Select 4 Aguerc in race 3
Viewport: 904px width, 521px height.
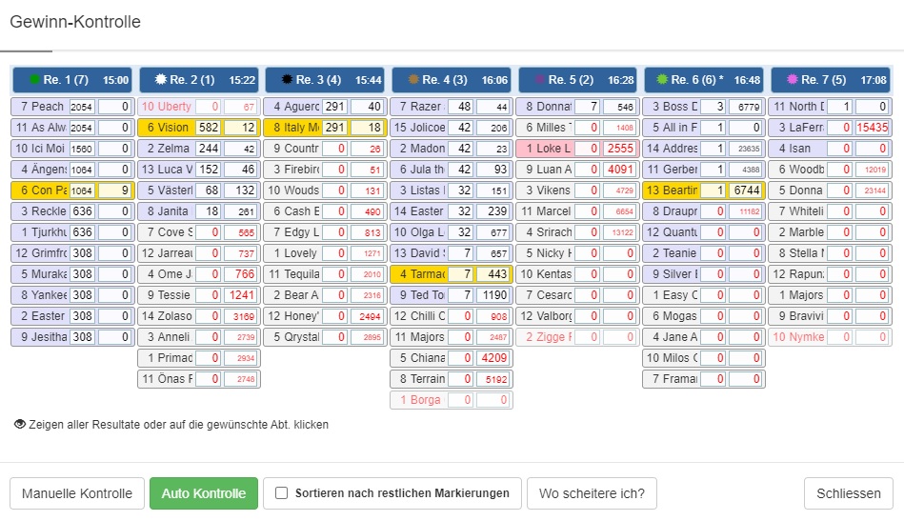pos(325,107)
